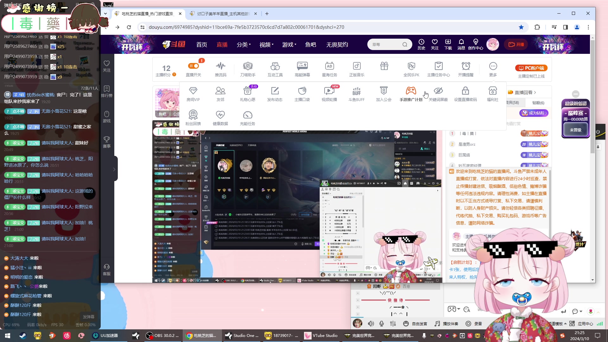The image size is (608, 342).
Task: Toggle 录音 recording in voice chat bar
Action: [x=474, y=324]
